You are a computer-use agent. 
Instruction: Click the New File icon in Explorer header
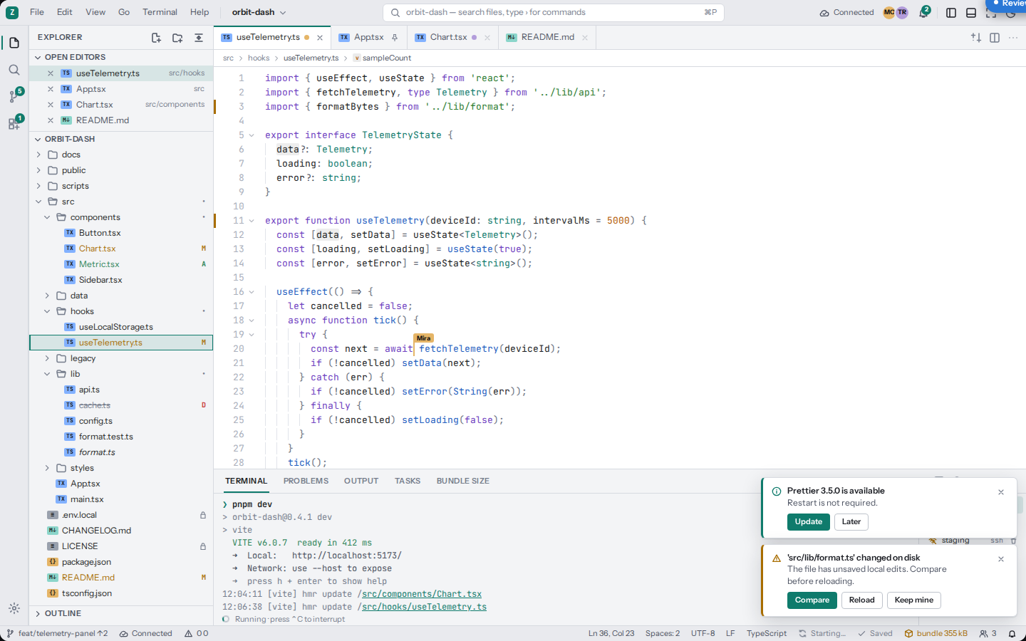[156, 38]
